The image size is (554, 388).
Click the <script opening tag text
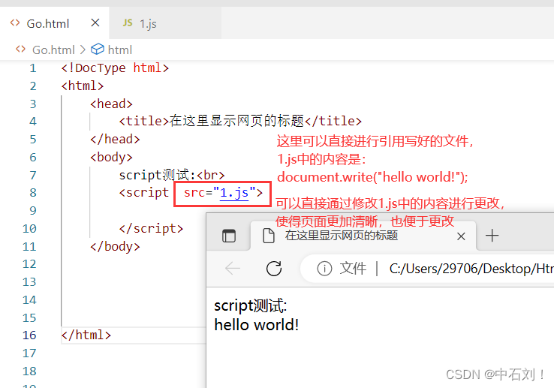click(x=144, y=193)
